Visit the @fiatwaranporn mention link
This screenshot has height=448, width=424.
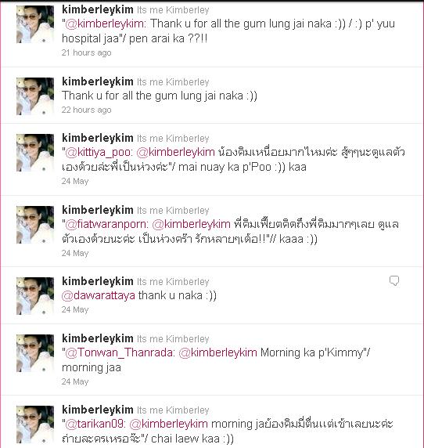(106, 224)
